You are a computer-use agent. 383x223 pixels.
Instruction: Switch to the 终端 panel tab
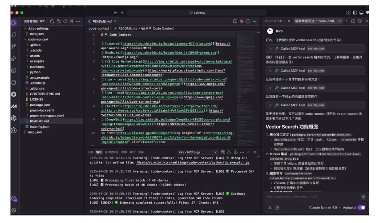click(124, 152)
